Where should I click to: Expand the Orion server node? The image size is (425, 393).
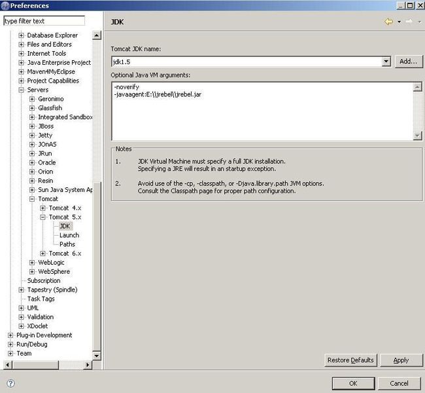coord(32,172)
